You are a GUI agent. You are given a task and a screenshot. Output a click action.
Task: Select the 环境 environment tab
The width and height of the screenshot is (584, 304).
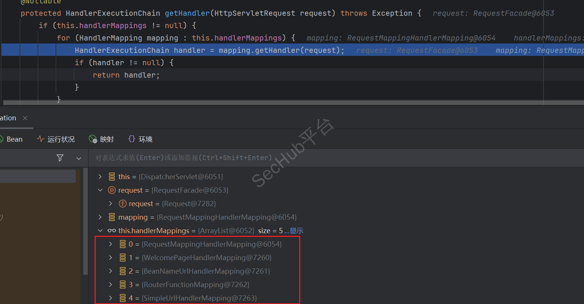140,139
